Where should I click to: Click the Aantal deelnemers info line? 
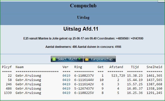83,47
